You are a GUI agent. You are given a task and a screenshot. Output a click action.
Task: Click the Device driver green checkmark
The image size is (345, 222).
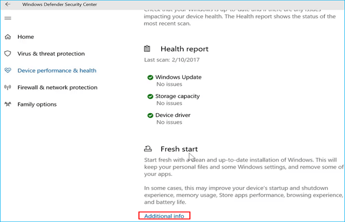(150, 115)
